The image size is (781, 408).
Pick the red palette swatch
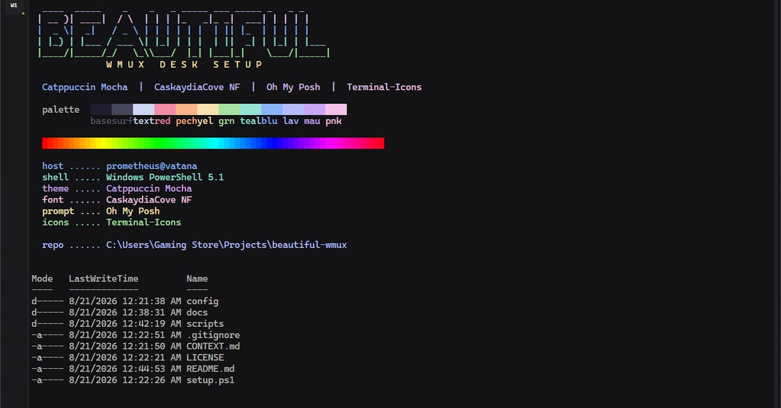(x=165, y=109)
